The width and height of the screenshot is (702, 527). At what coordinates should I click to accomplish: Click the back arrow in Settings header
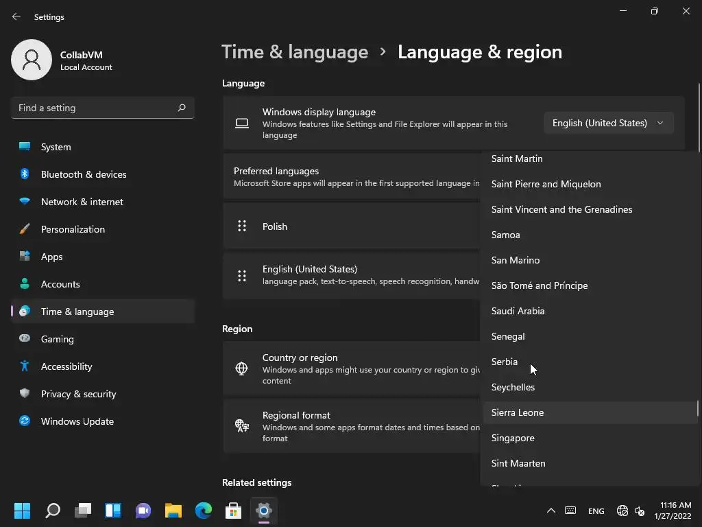16,16
